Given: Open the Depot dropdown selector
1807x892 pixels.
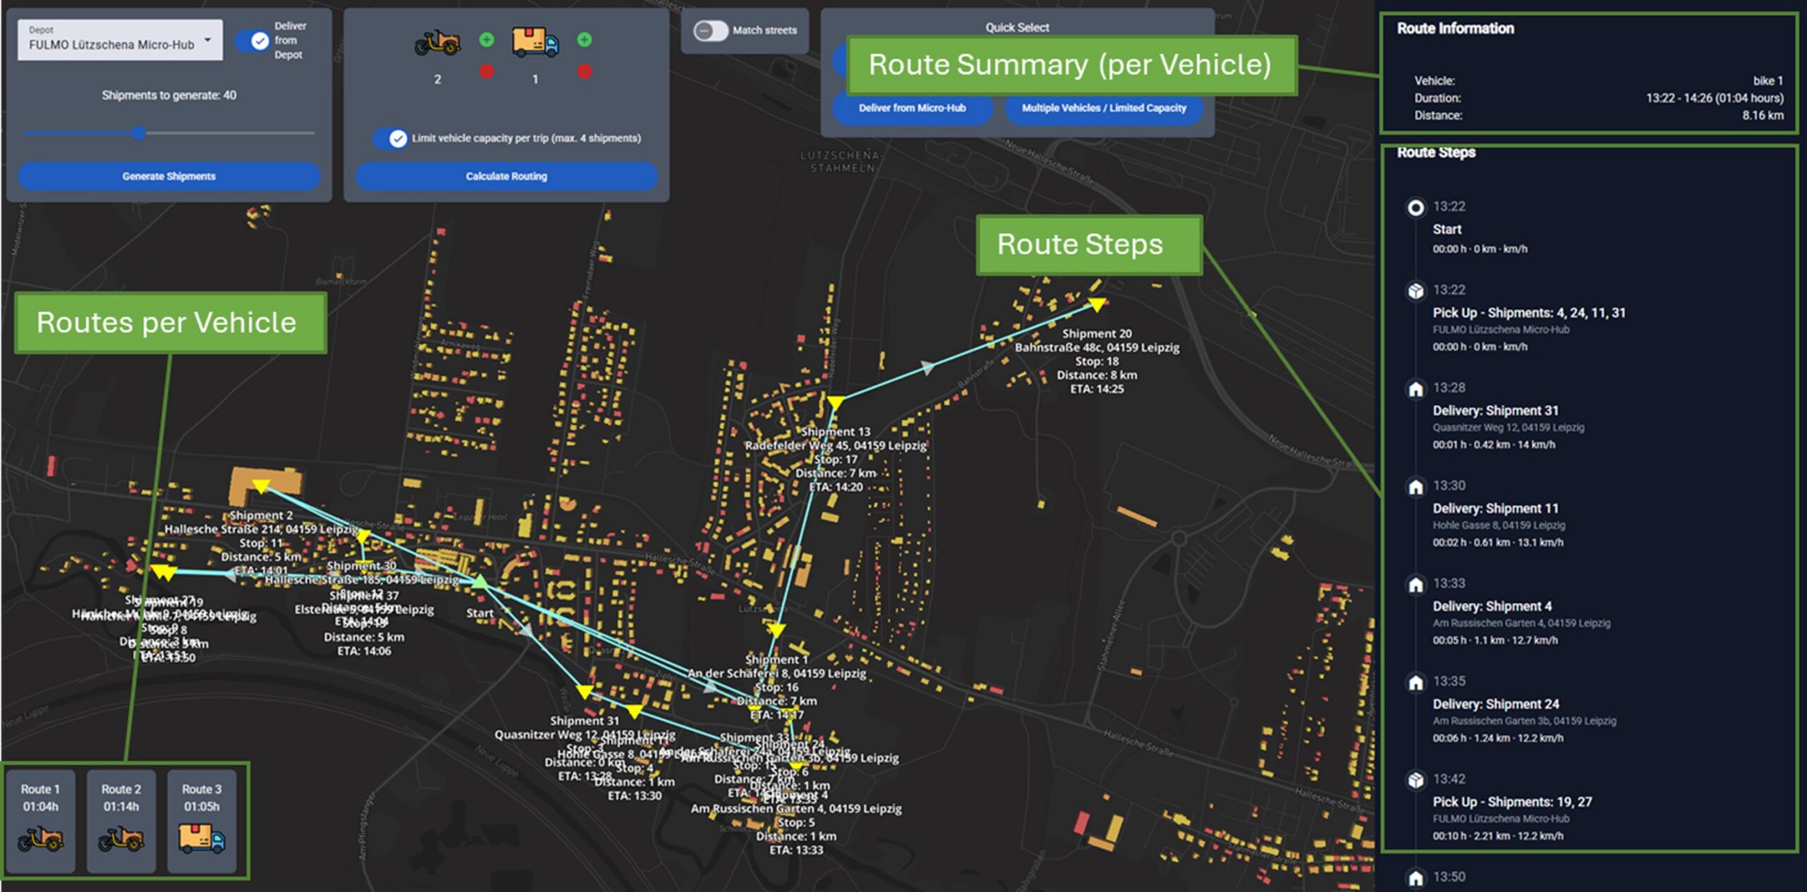Looking at the screenshot, I should (x=113, y=39).
